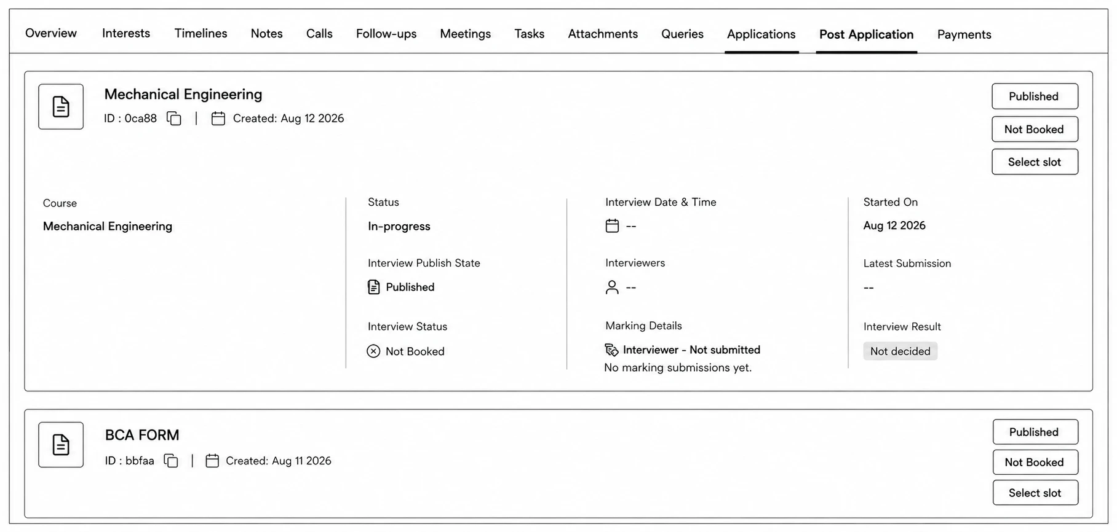Switch to the Interests tab

pyautogui.click(x=126, y=33)
